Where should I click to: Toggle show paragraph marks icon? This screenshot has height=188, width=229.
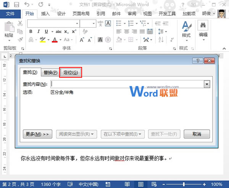pyautogui.click(x=172, y=39)
